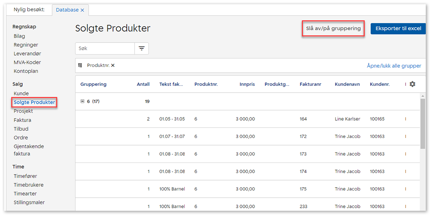Open Faktura in the Salg menu
This screenshot has height=215, width=430.
click(22, 120)
